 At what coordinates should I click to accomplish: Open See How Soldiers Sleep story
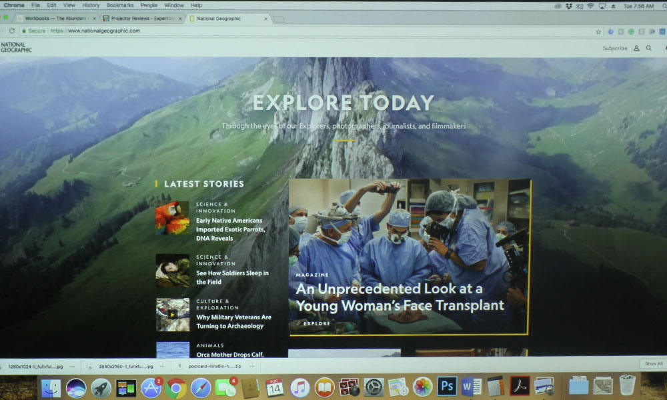coord(232,277)
